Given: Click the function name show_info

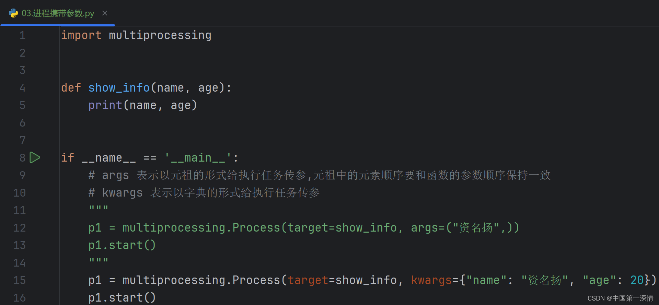Looking at the screenshot, I should [119, 87].
